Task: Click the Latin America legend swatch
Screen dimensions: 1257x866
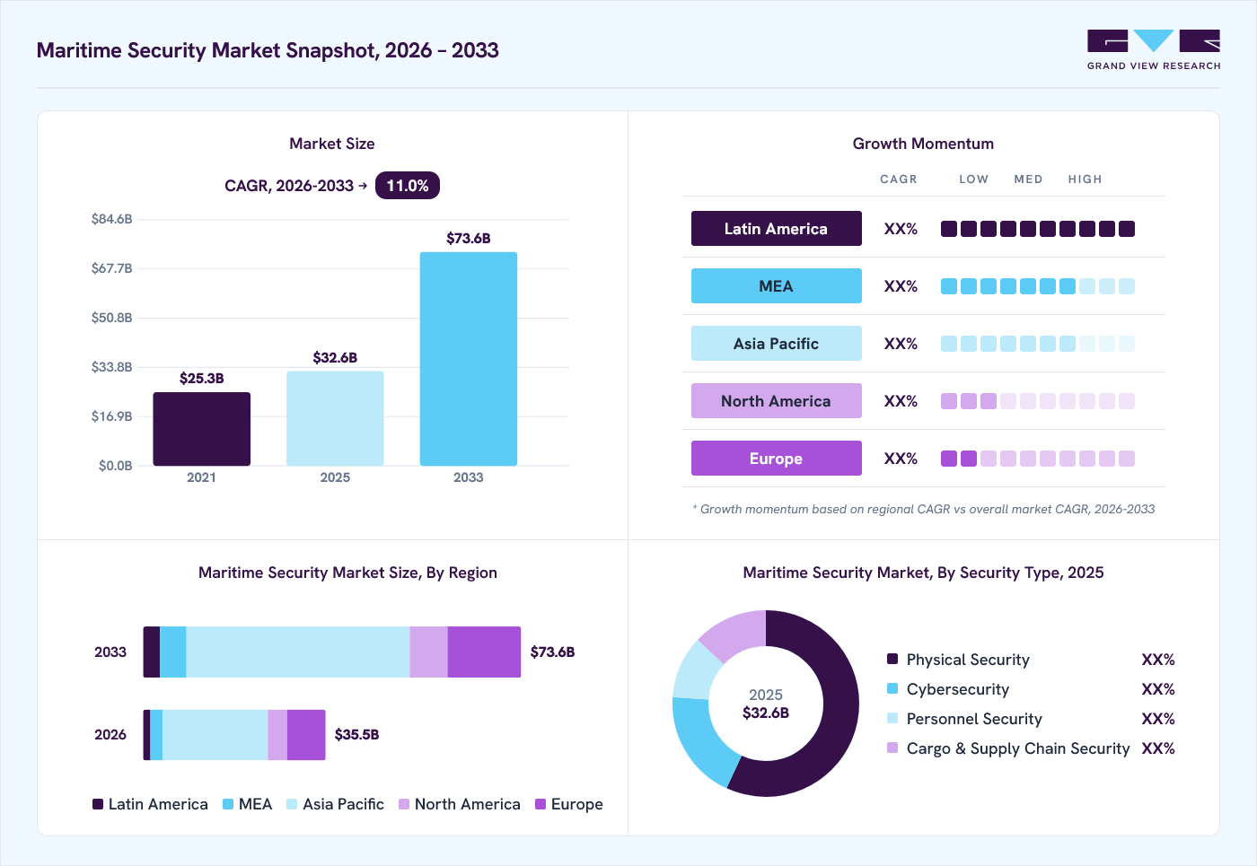Action: click(x=98, y=804)
